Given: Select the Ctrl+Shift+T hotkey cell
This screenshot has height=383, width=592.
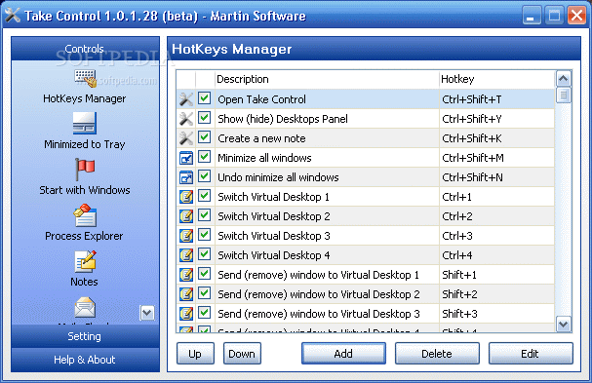Looking at the screenshot, I should click(x=496, y=99).
